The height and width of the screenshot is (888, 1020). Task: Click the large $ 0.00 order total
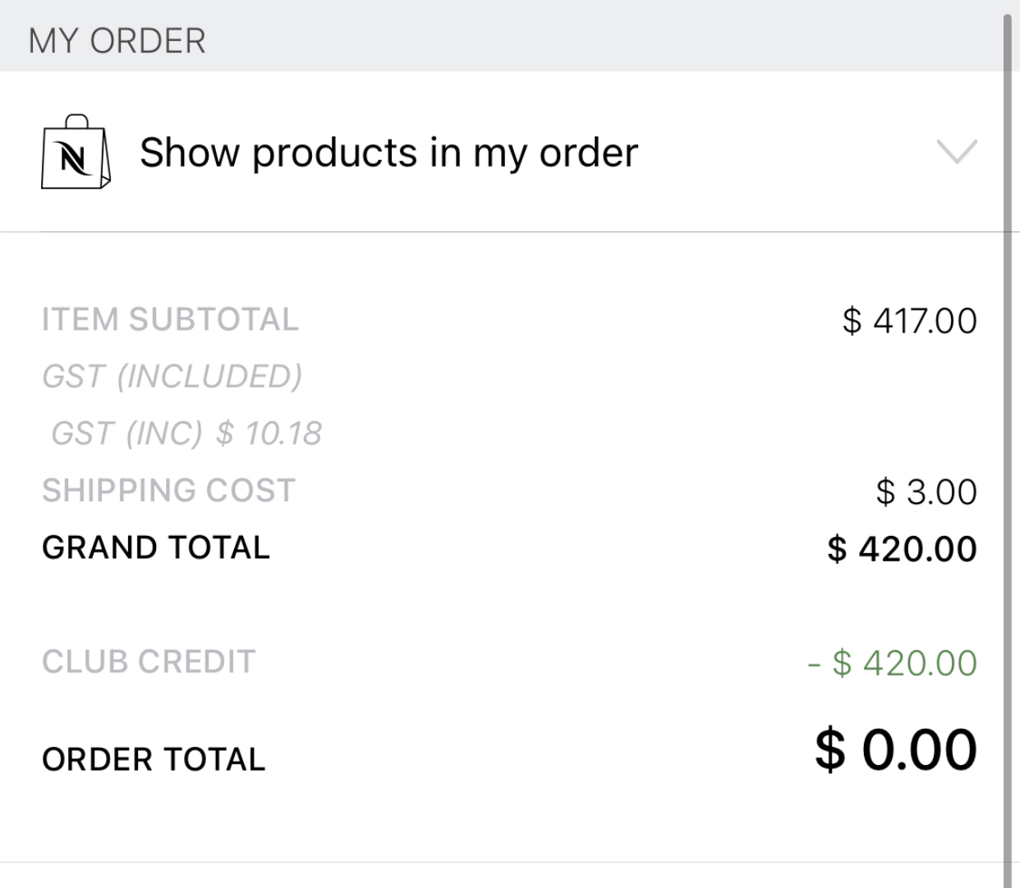895,749
